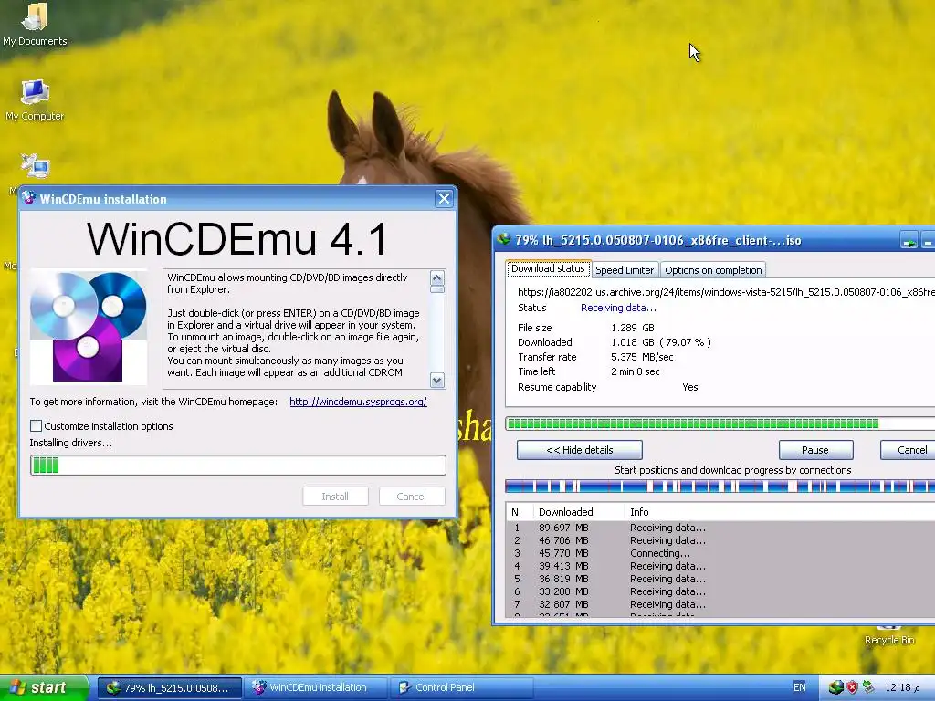Click the Info column header

[x=780, y=511]
